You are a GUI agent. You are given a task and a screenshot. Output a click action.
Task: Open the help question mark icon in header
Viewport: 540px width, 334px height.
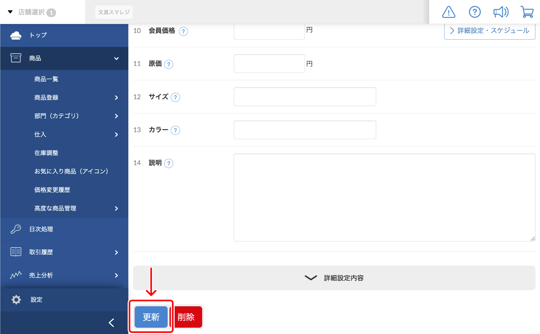pyautogui.click(x=475, y=12)
